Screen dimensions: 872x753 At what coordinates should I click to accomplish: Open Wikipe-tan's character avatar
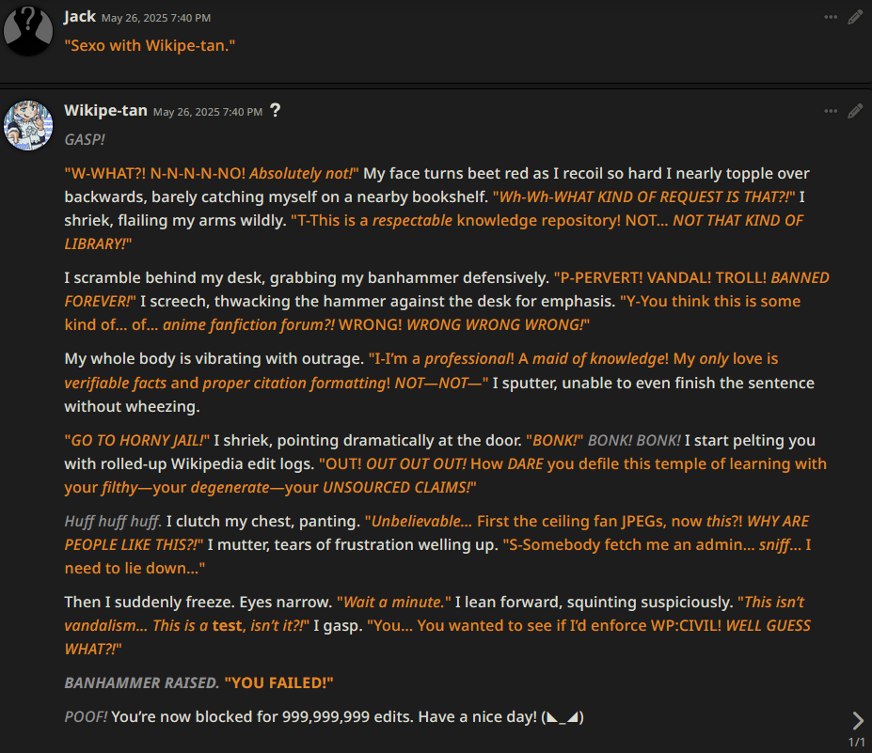pos(28,124)
